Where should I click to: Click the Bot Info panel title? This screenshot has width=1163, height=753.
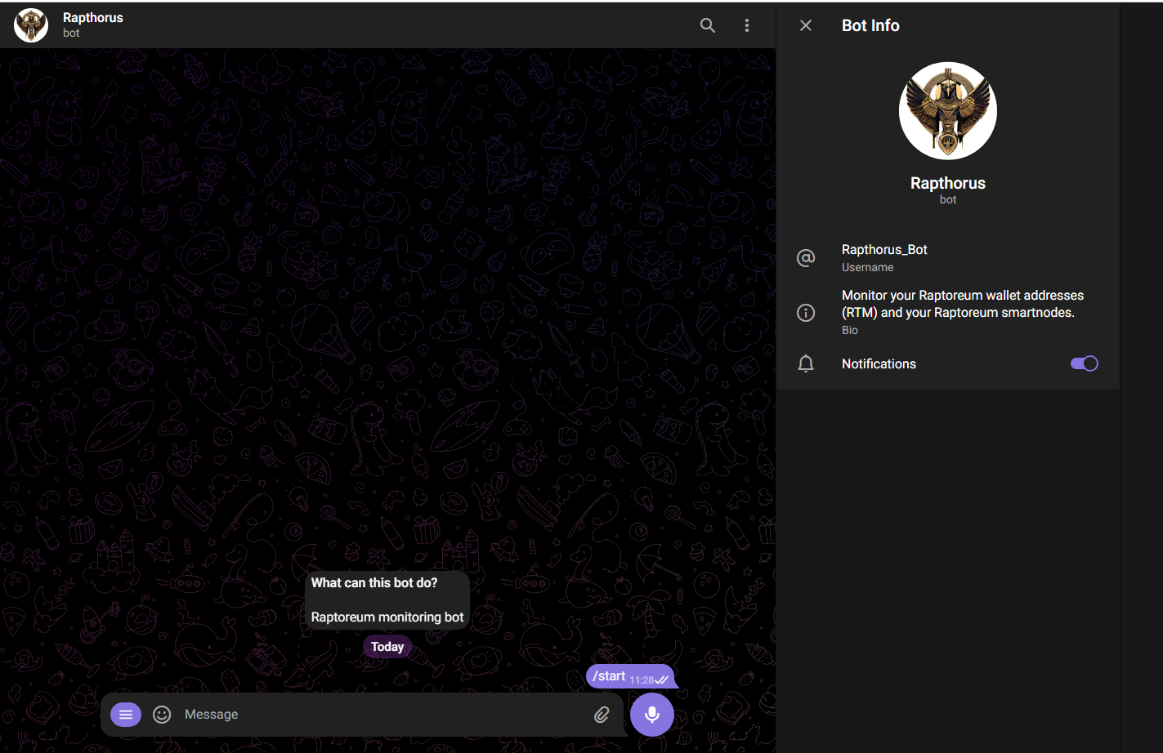(870, 25)
